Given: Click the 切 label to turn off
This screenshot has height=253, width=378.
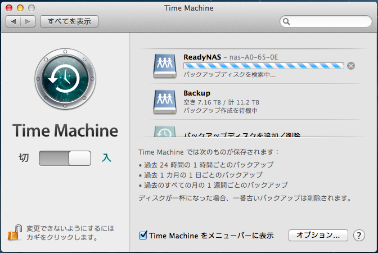Looking at the screenshot, I should tap(24, 158).
